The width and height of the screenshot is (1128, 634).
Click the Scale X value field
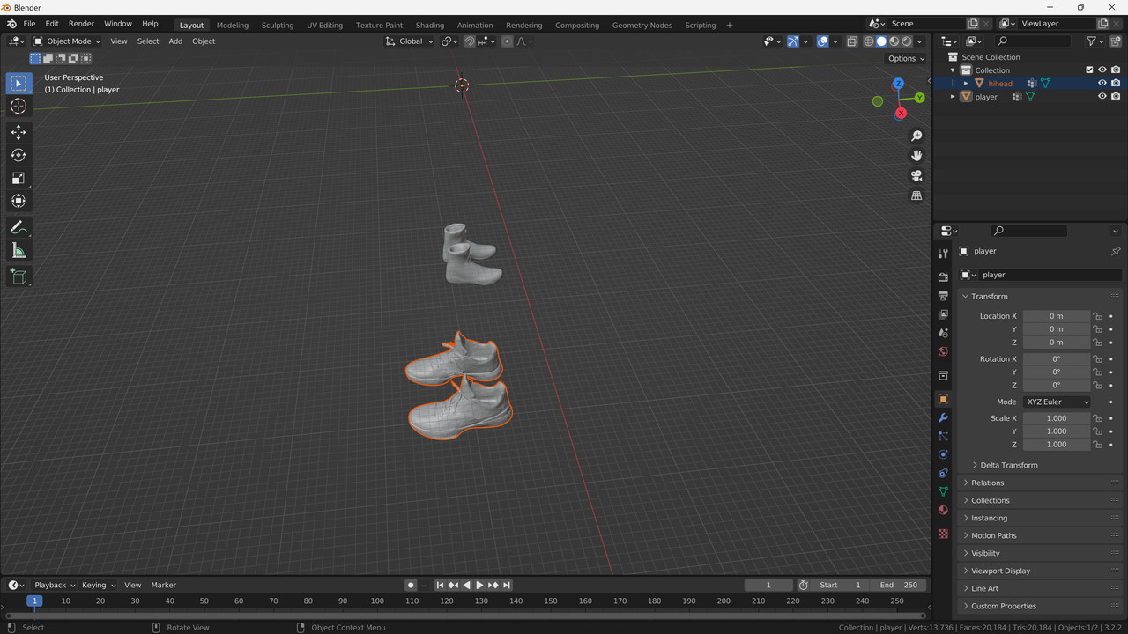coord(1057,418)
